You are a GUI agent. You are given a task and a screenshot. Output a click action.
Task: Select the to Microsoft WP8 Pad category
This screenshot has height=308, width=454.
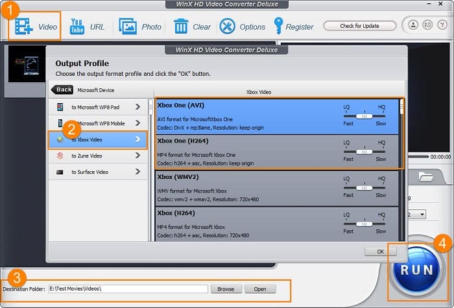[x=98, y=107]
